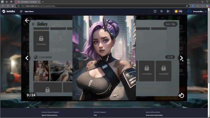This screenshot has width=210, height=118.
Task: Add game to favorites with heart icon
Action: [161, 11]
